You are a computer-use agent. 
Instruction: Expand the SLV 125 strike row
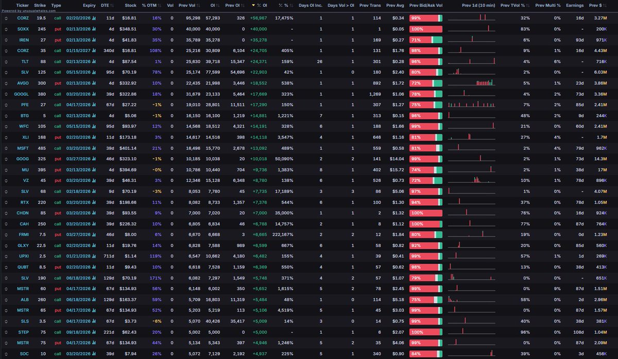click(6, 72)
